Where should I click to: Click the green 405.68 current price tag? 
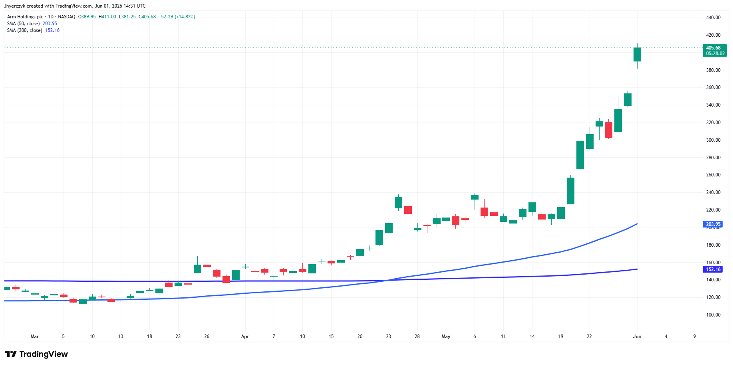click(713, 48)
